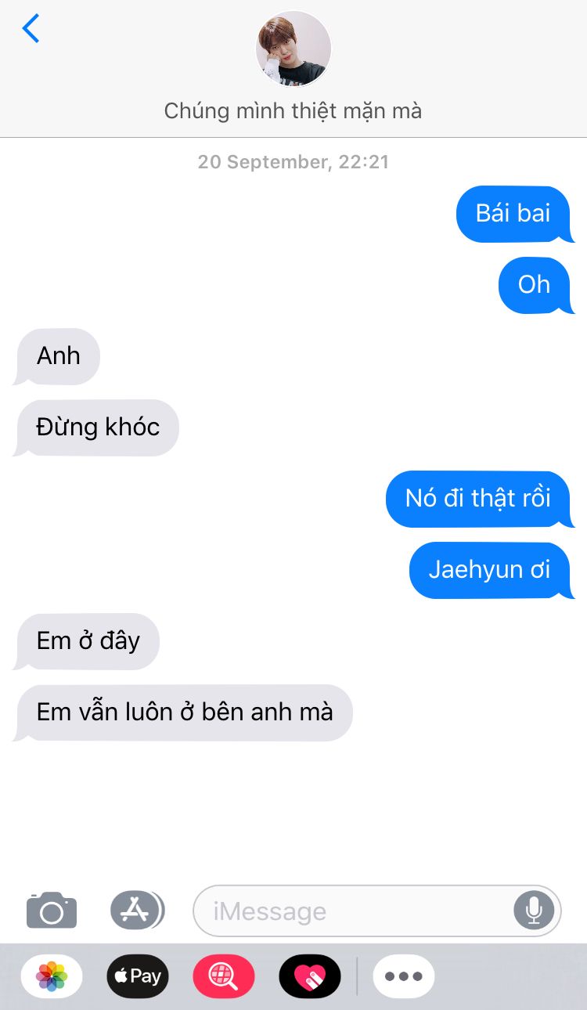Image resolution: width=587 pixels, height=1010 pixels.
Task: Select the 'Bái bai' message bubble
Action: click(513, 214)
